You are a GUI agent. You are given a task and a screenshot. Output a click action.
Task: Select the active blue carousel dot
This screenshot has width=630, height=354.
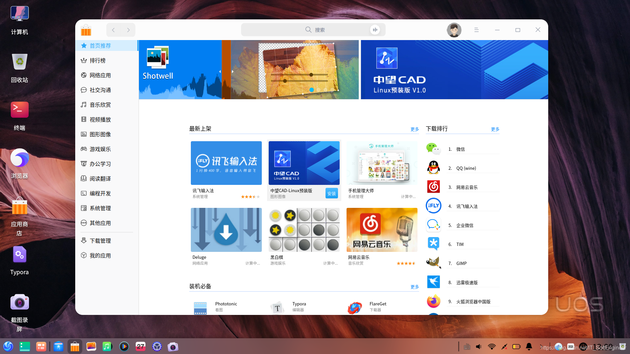pyautogui.click(x=311, y=90)
